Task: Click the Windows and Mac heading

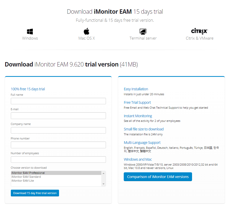Action: coord(138,159)
